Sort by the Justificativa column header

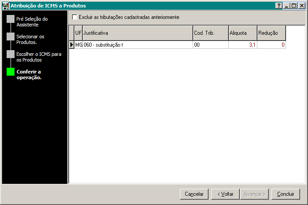[x=138, y=33]
